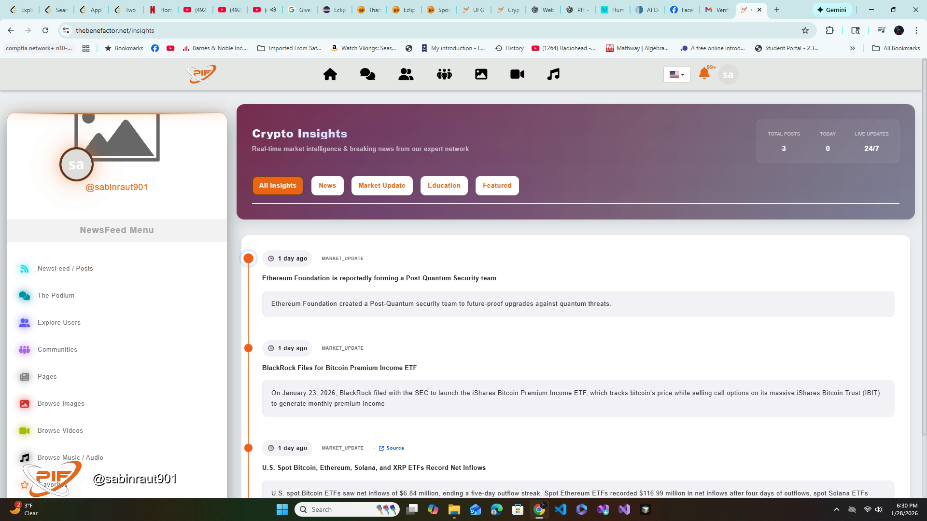
Task: Open communities group icon in top nav
Action: [444, 74]
